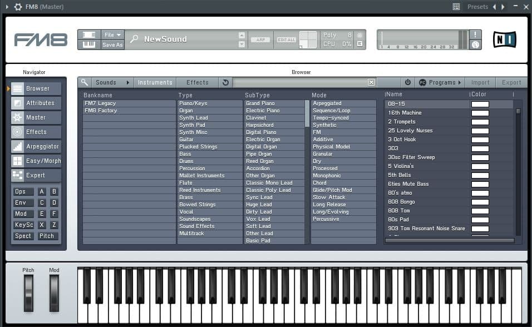Viewport: 532px width, 327px height.
Task: Open the plugin options gear icon in title bar
Action: [x=18, y=7]
